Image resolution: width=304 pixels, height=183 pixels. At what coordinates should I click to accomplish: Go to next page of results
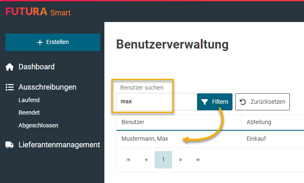click(x=180, y=160)
